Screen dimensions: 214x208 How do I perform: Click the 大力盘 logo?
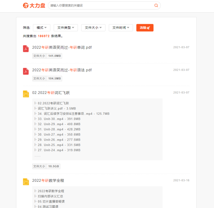(x=34, y=5)
